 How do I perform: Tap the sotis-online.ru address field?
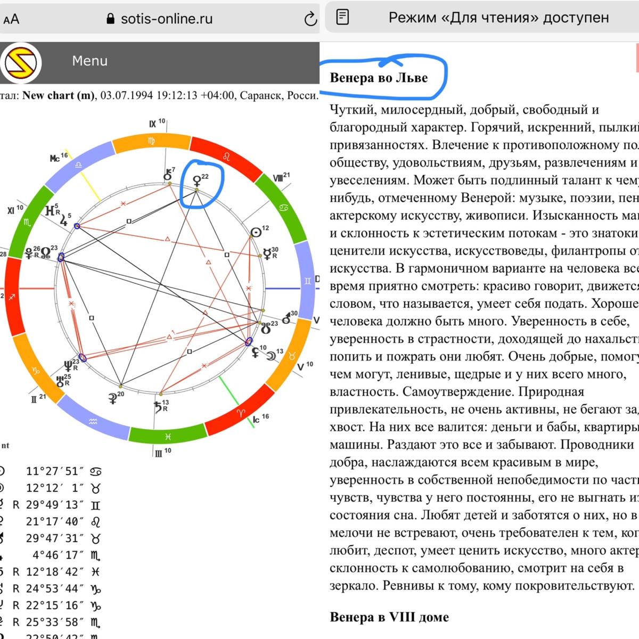click(x=160, y=19)
